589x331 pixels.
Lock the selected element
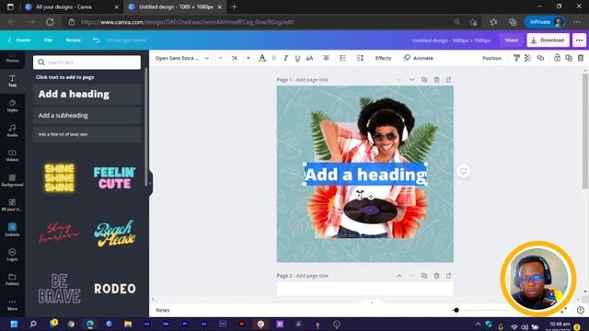point(557,58)
